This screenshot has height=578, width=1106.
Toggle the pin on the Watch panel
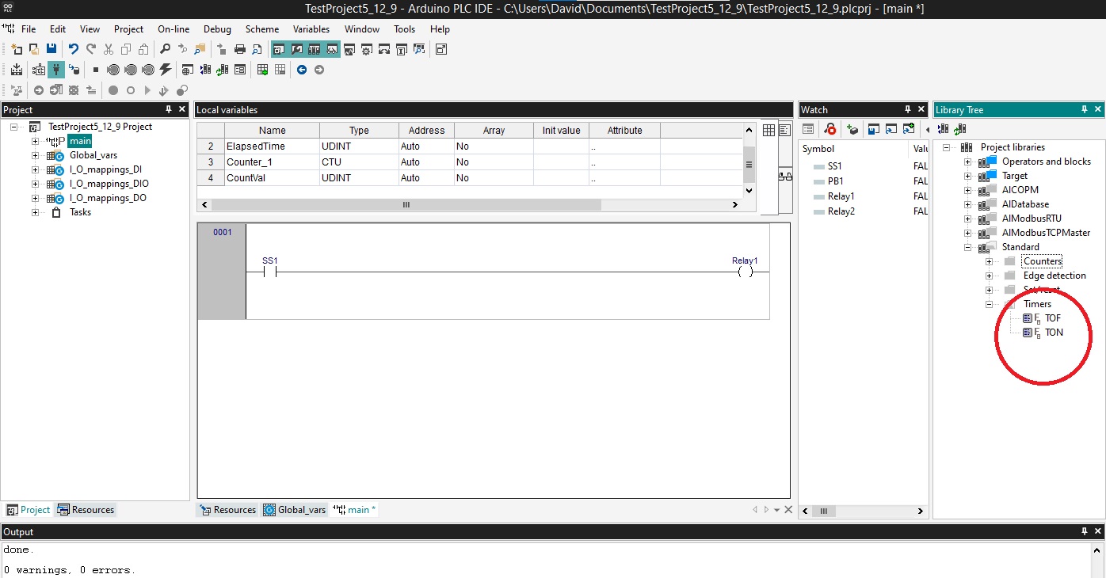(x=908, y=109)
